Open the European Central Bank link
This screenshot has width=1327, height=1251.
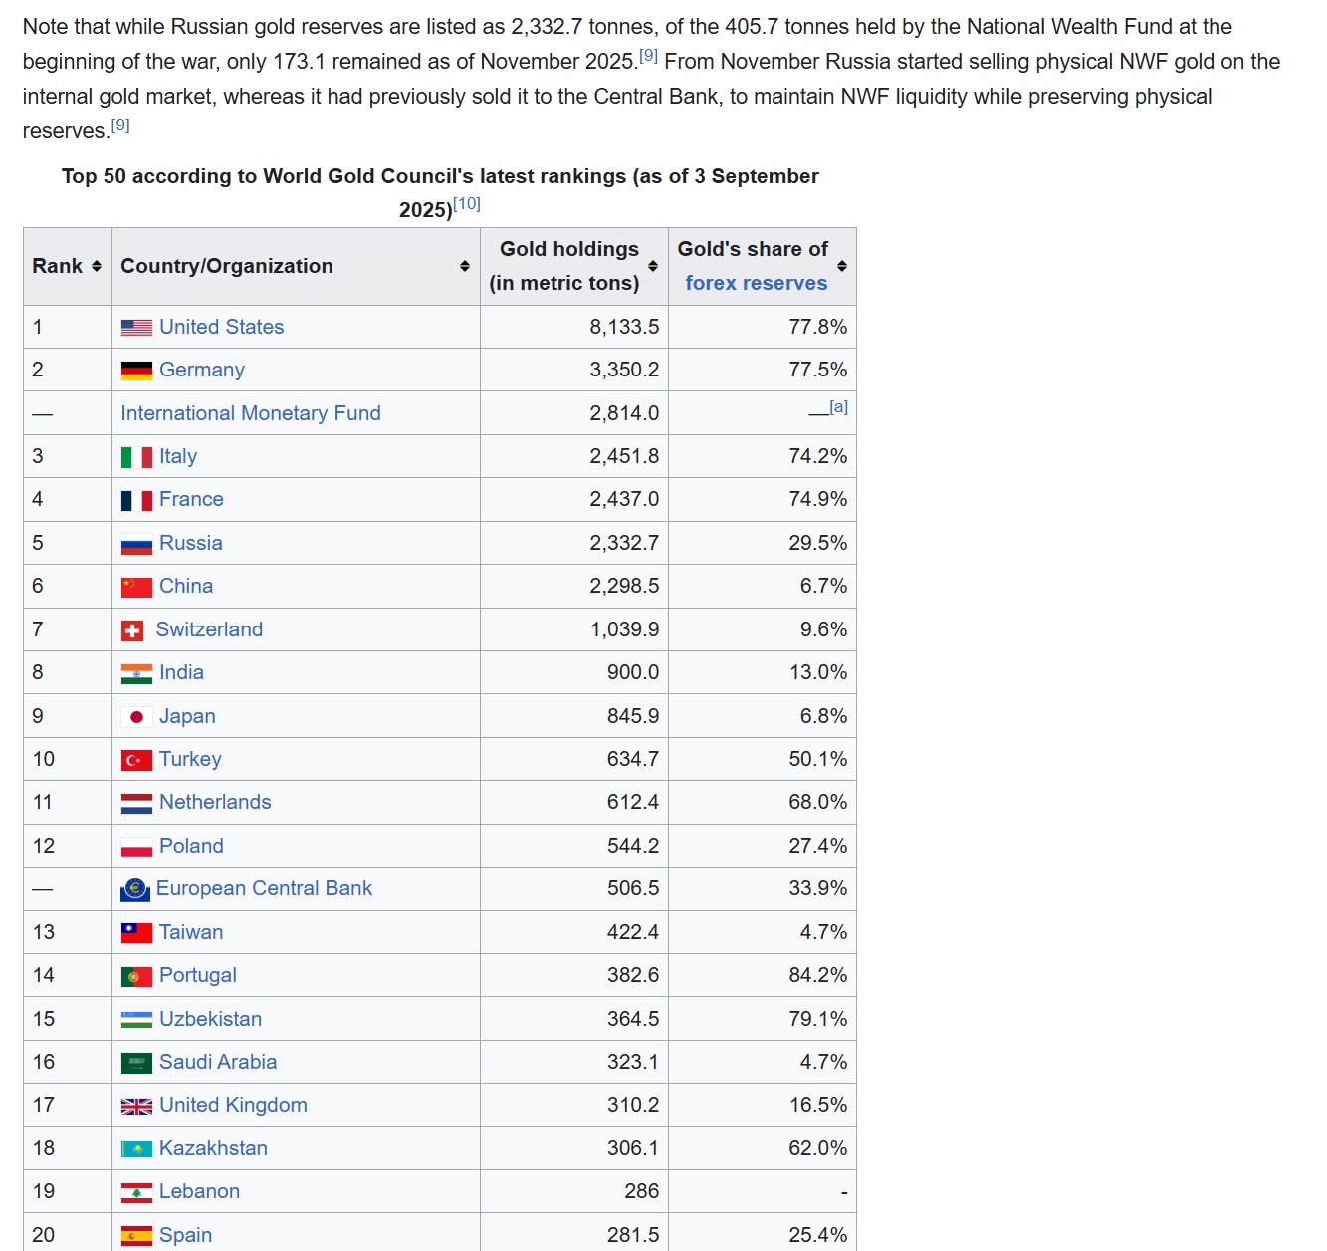point(264,888)
